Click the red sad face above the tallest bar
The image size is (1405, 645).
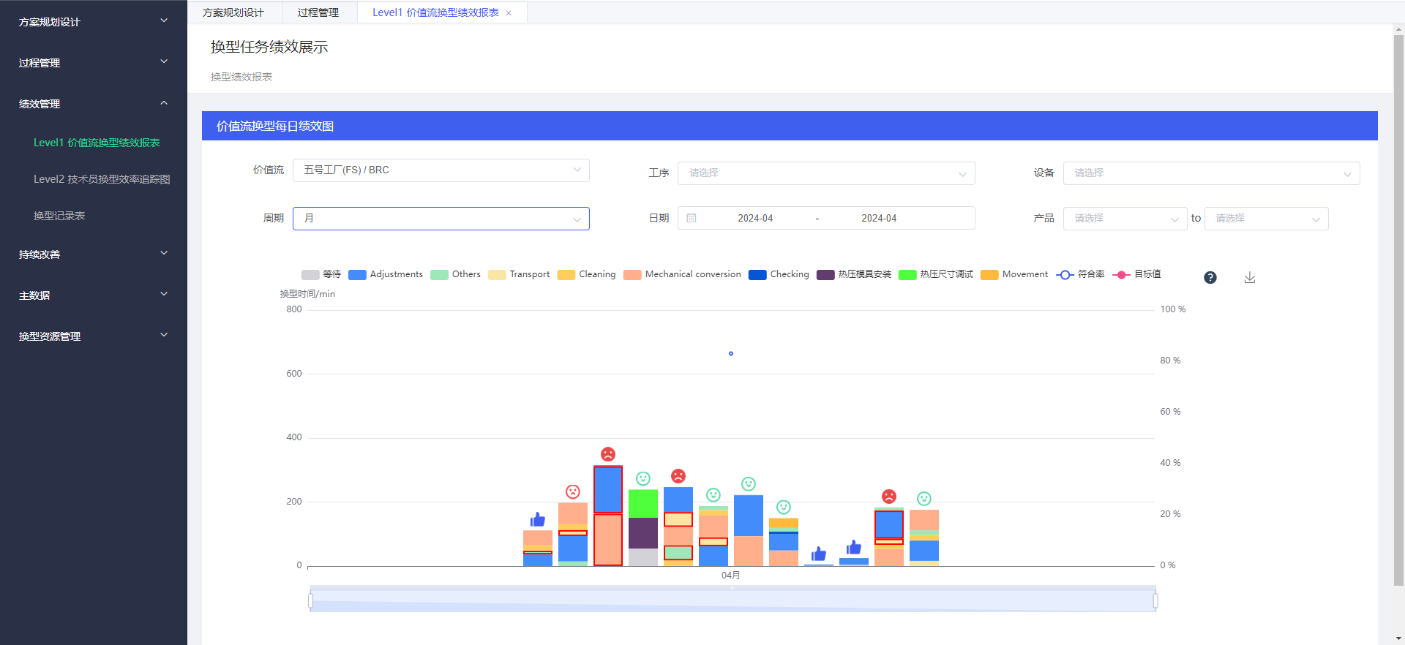[x=608, y=454]
